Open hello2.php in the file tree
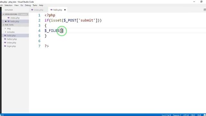 [x=12, y=39]
